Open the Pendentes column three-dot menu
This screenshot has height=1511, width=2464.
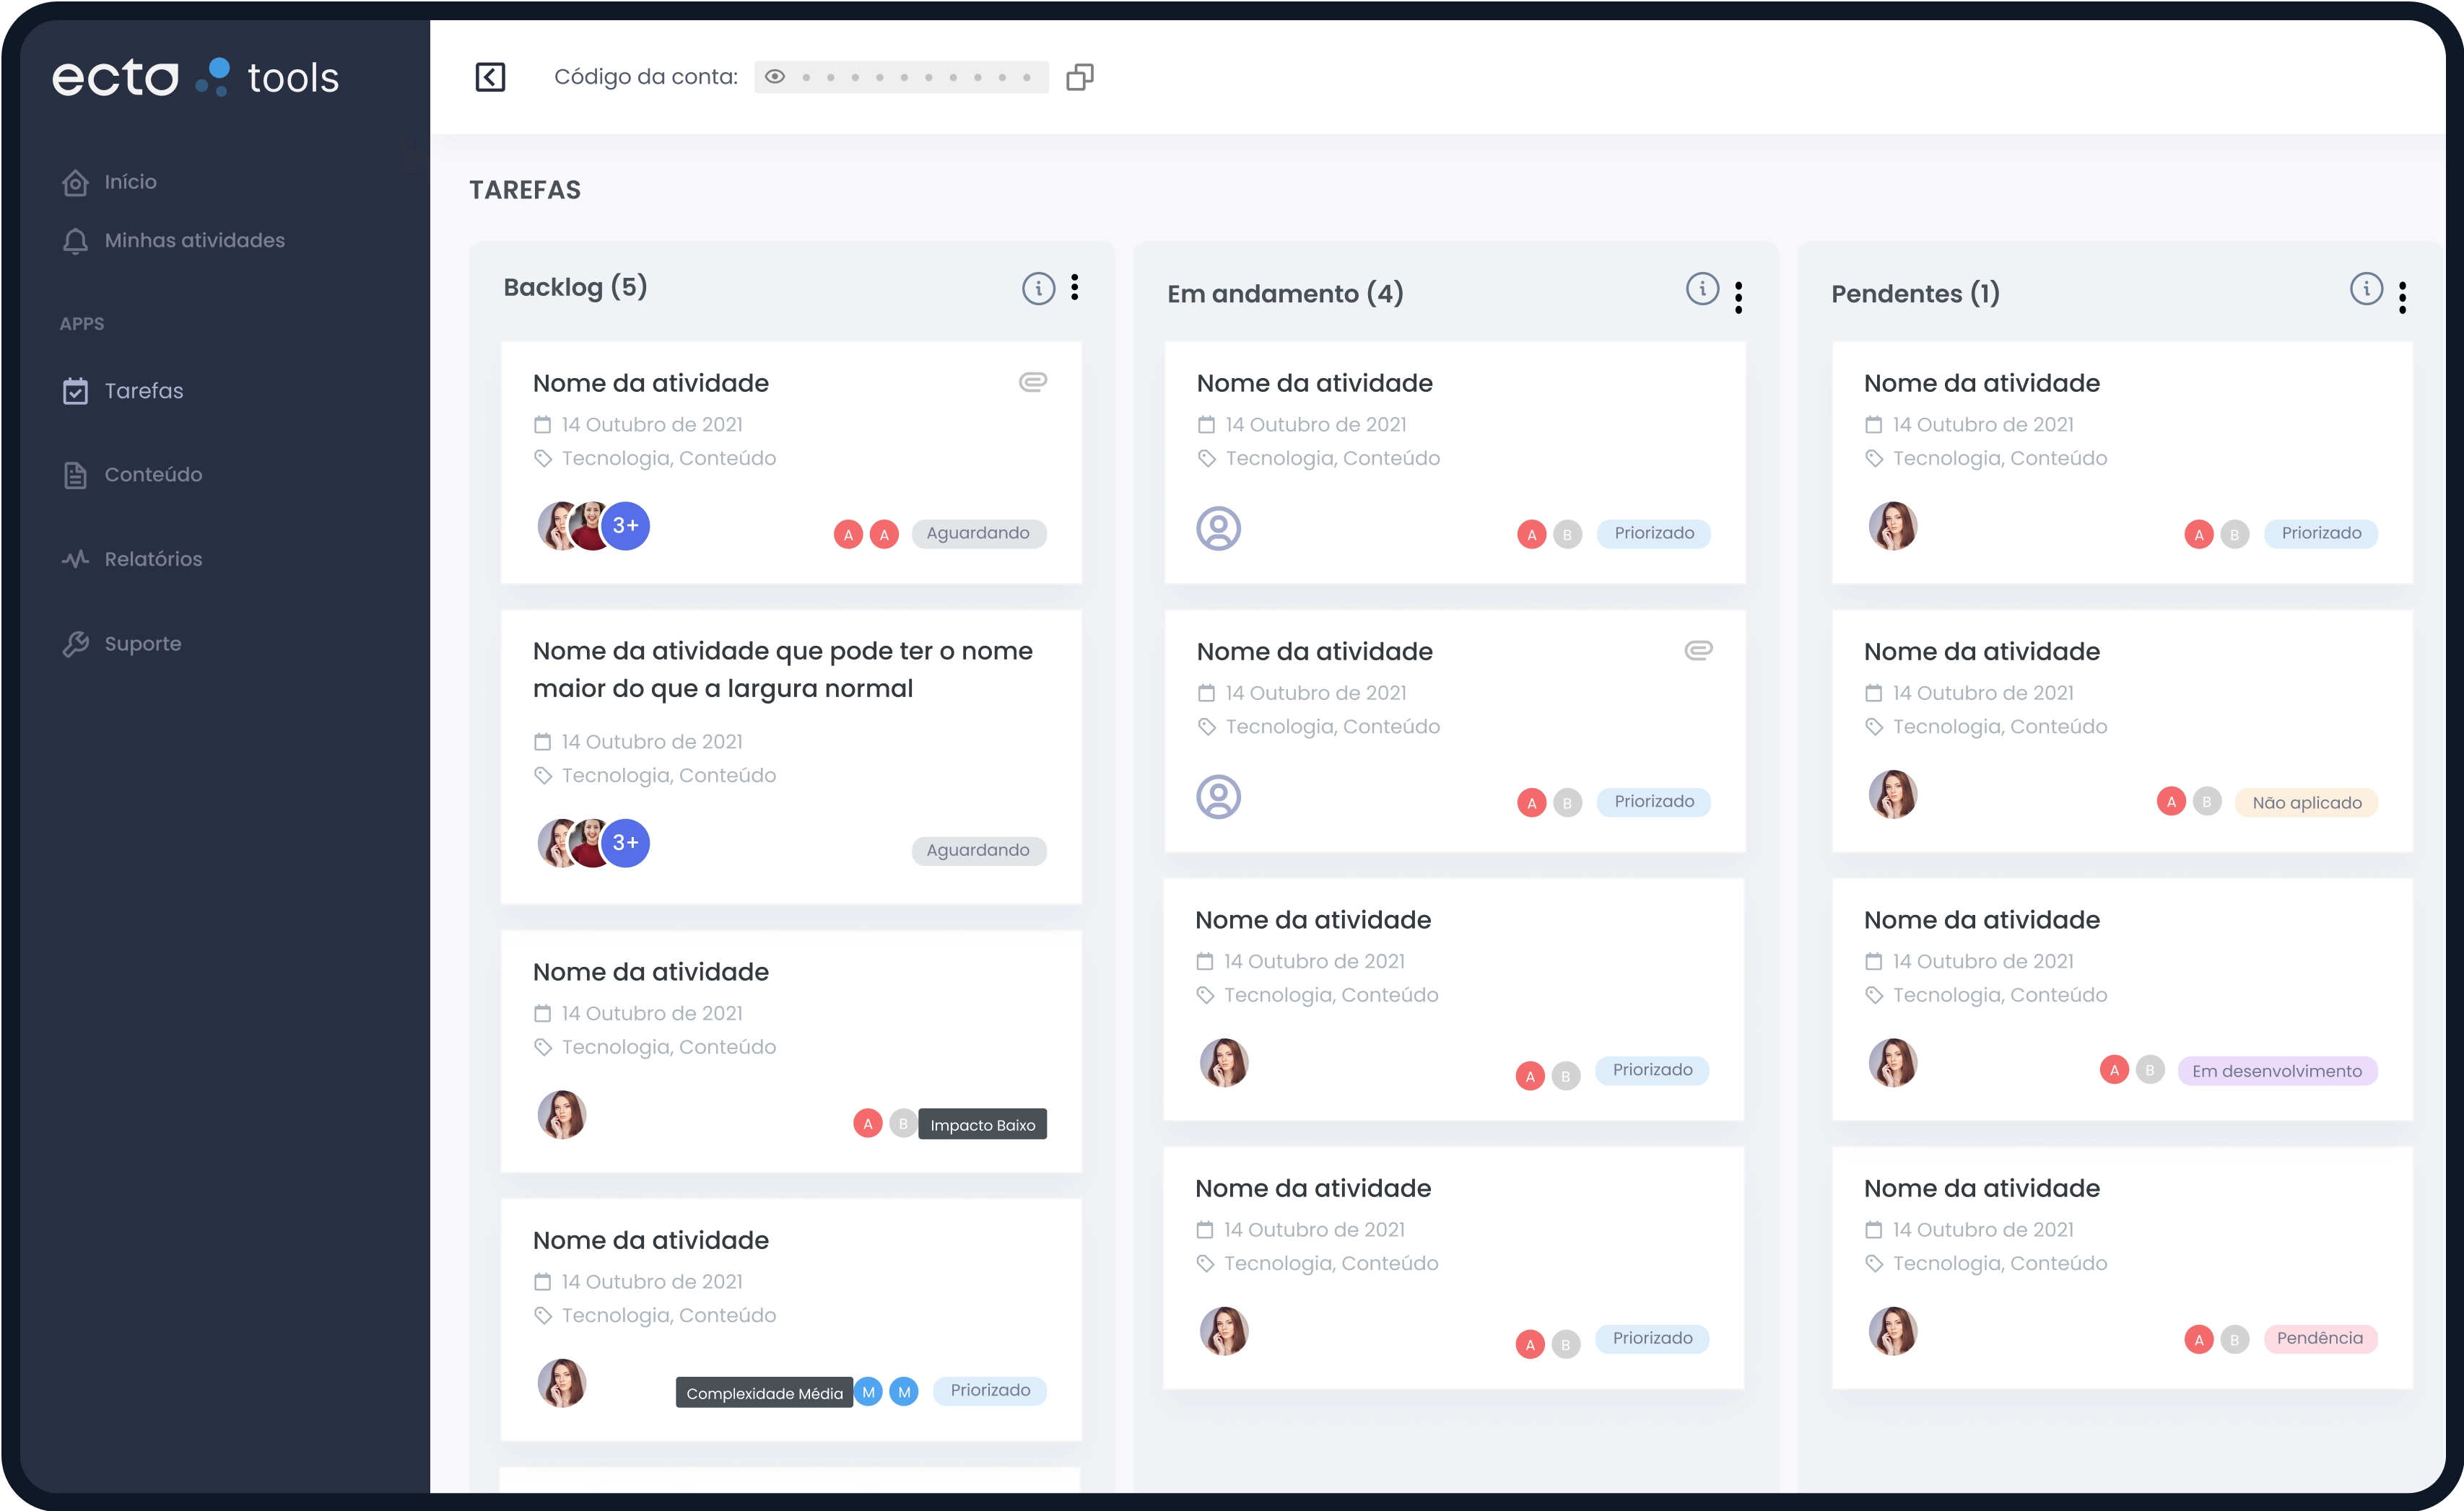click(2402, 297)
